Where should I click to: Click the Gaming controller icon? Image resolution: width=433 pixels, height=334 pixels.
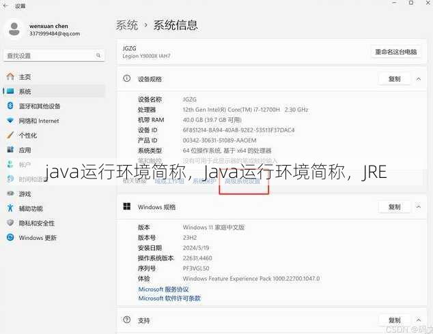[x=10, y=194]
